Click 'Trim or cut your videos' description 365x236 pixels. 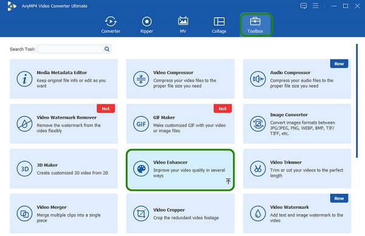click(x=307, y=173)
